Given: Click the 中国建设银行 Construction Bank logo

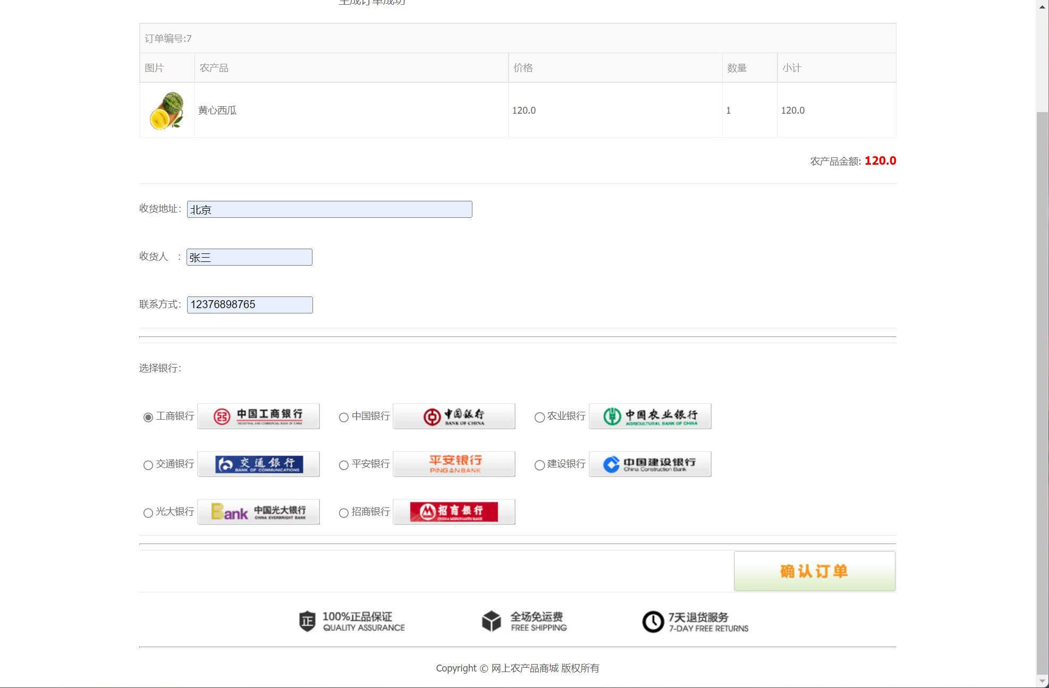Looking at the screenshot, I should point(649,464).
